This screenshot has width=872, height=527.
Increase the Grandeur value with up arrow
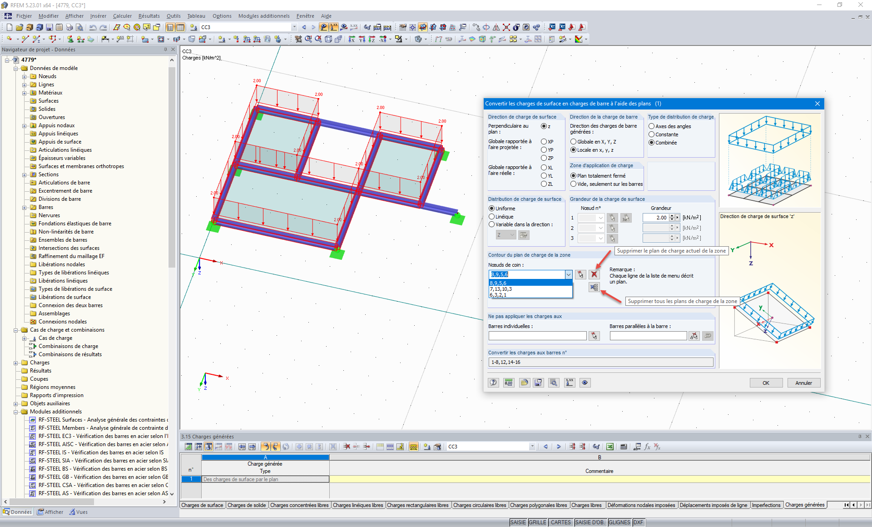[672, 216]
